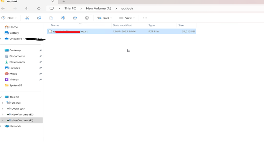This screenshot has height=143, width=264.
Task: Click the Cut scissors icon
Action: coord(27,18)
